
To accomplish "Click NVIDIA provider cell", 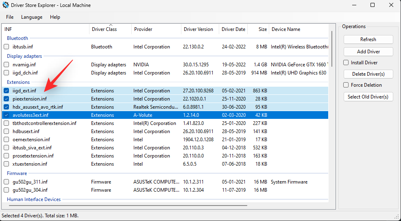I will [141, 65].
